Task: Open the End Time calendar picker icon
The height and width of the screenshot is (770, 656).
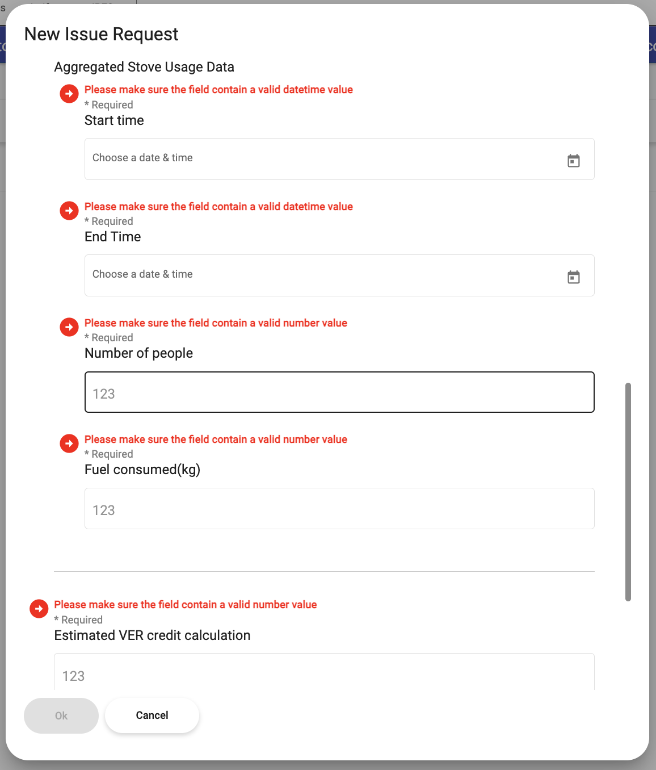Action: click(574, 277)
